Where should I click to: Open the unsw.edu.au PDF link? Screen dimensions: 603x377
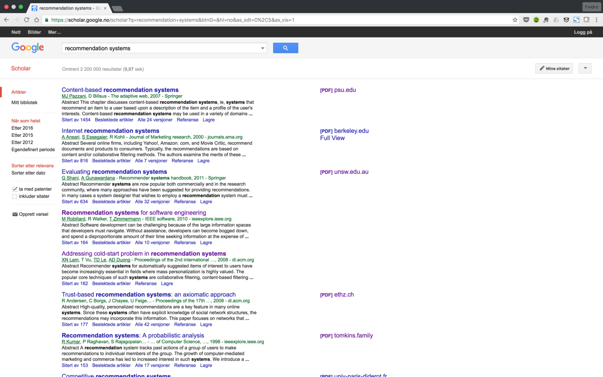click(344, 172)
